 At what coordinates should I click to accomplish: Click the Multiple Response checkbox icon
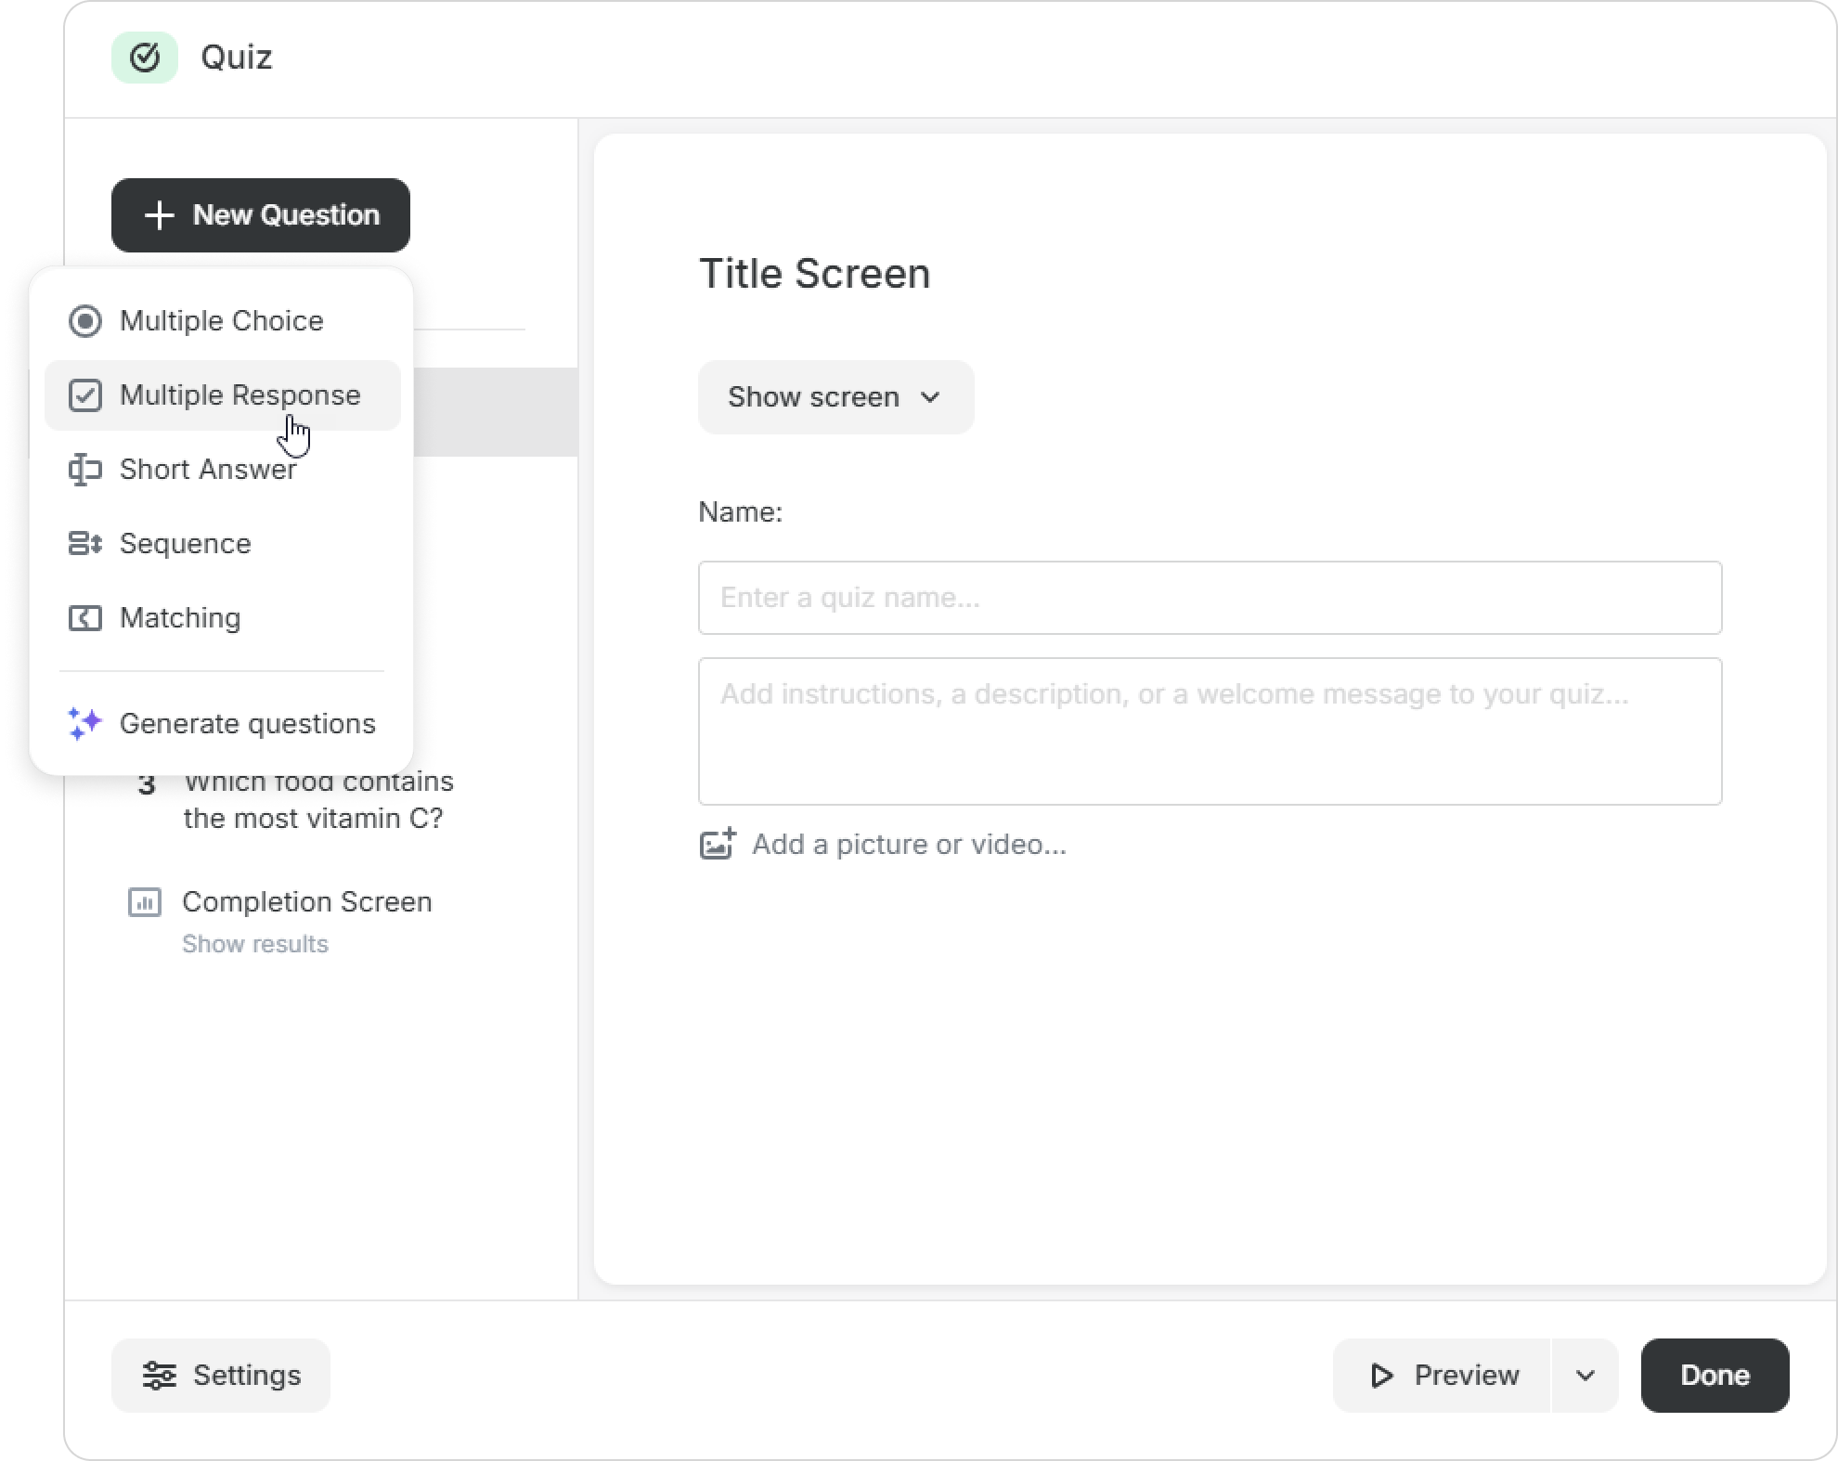(x=85, y=395)
